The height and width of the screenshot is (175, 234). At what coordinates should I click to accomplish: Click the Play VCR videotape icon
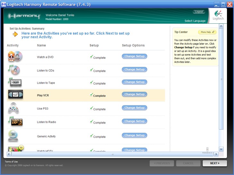(x=15, y=94)
